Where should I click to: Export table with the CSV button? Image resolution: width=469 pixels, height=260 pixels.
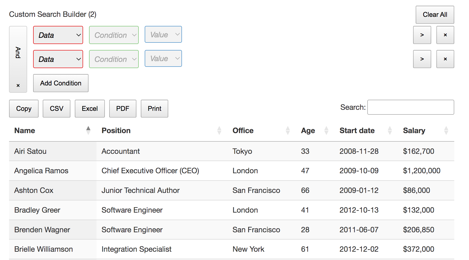[56, 109]
